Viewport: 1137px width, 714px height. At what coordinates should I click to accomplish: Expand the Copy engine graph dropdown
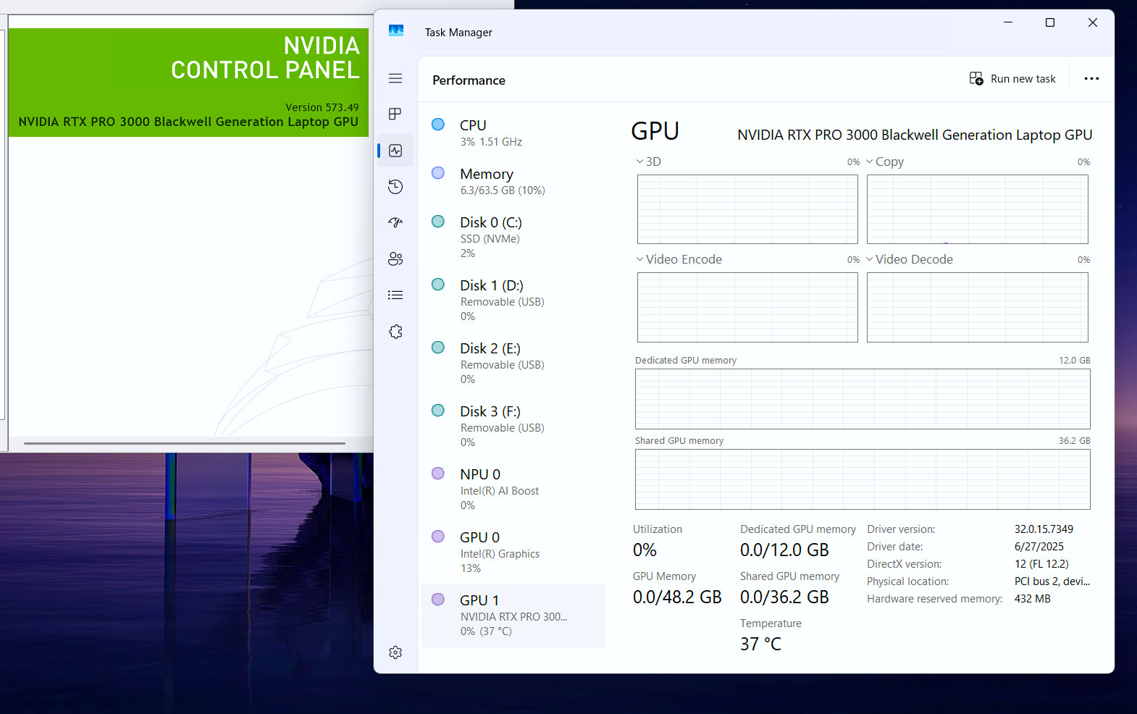[x=885, y=161]
